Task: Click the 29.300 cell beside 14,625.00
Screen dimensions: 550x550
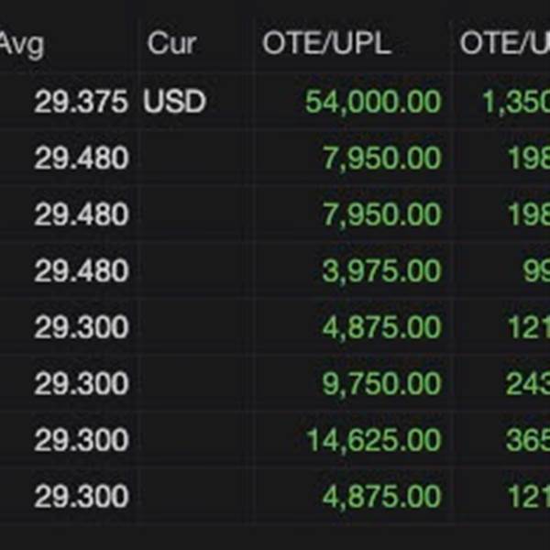Action: pos(82,439)
